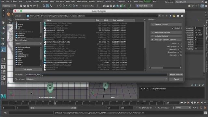
Task: Click the options panel horizontal scrollbar
Action: tap(165, 68)
